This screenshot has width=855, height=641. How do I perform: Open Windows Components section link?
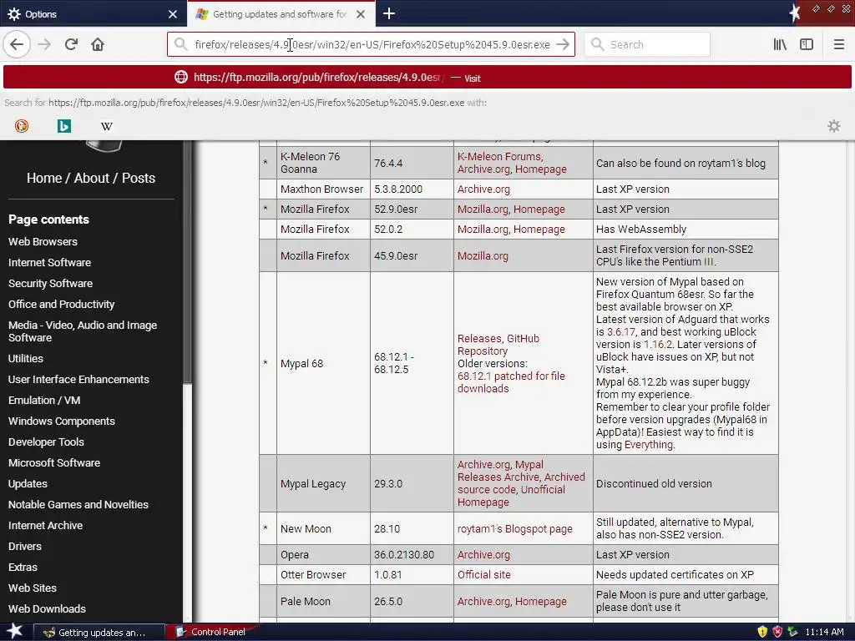click(62, 421)
